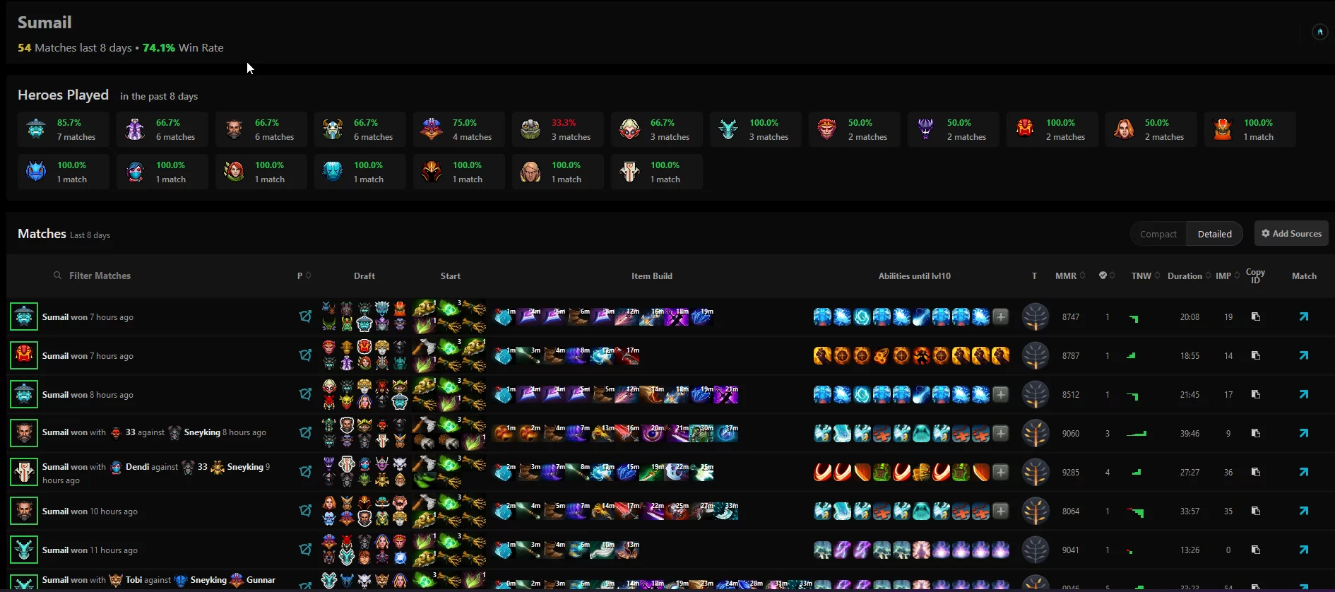Sort by the P position column

(304, 276)
